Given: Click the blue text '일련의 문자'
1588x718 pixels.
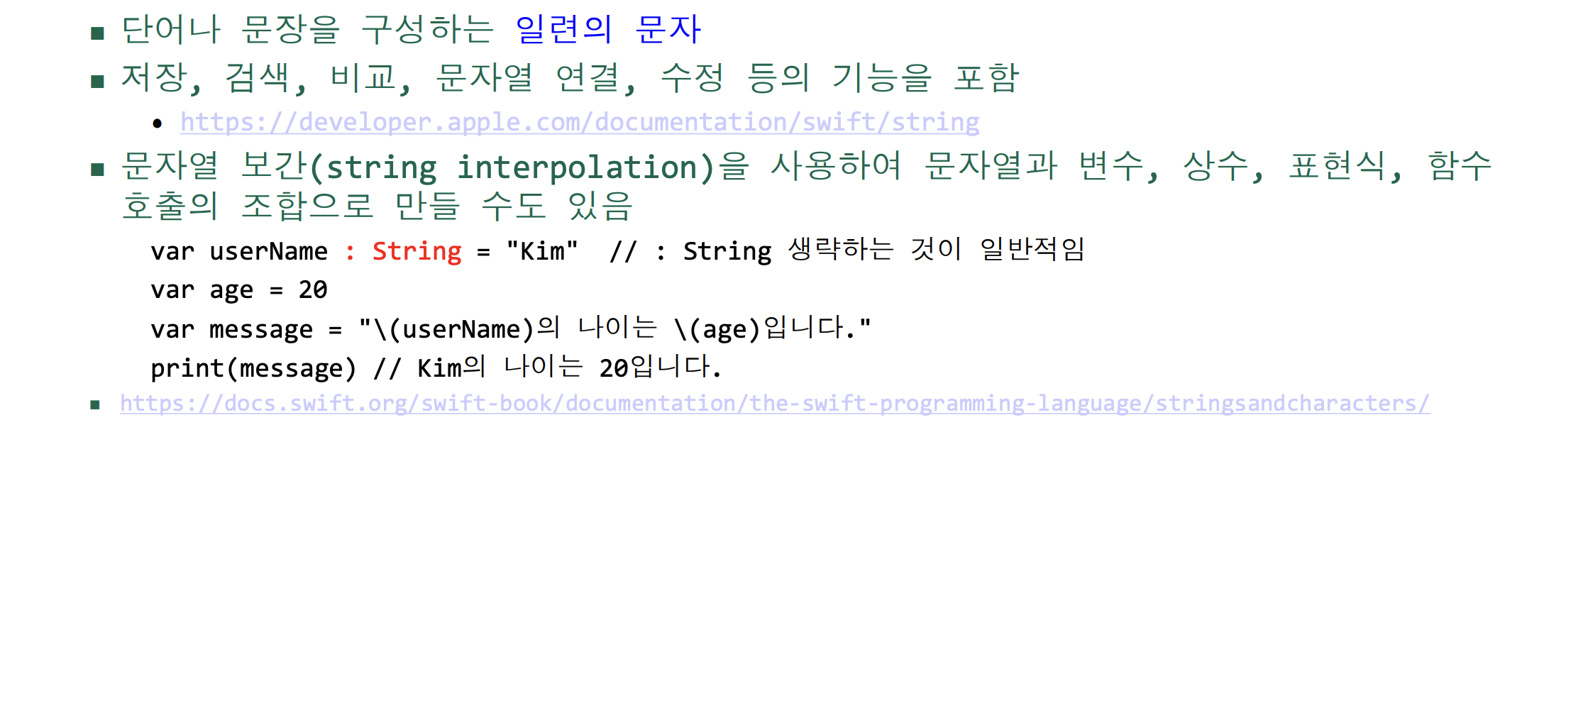Looking at the screenshot, I should tap(608, 30).
